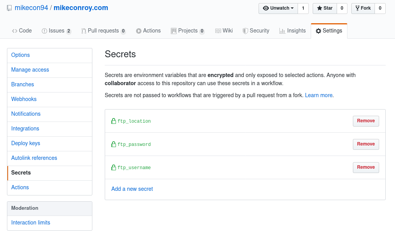Image resolution: width=395 pixels, height=233 pixels.
Task: Open the Unwatch dropdown
Action: click(278, 9)
